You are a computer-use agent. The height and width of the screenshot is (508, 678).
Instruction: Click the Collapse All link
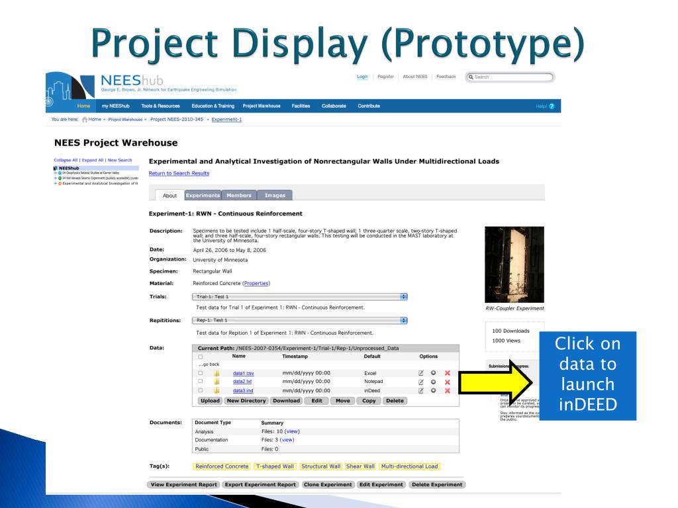[x=66, y=160]
